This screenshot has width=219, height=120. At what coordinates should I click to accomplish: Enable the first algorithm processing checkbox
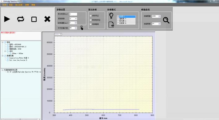coord(91,16)
